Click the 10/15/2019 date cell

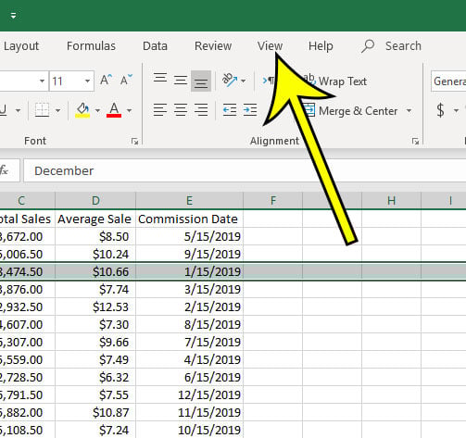189,430
